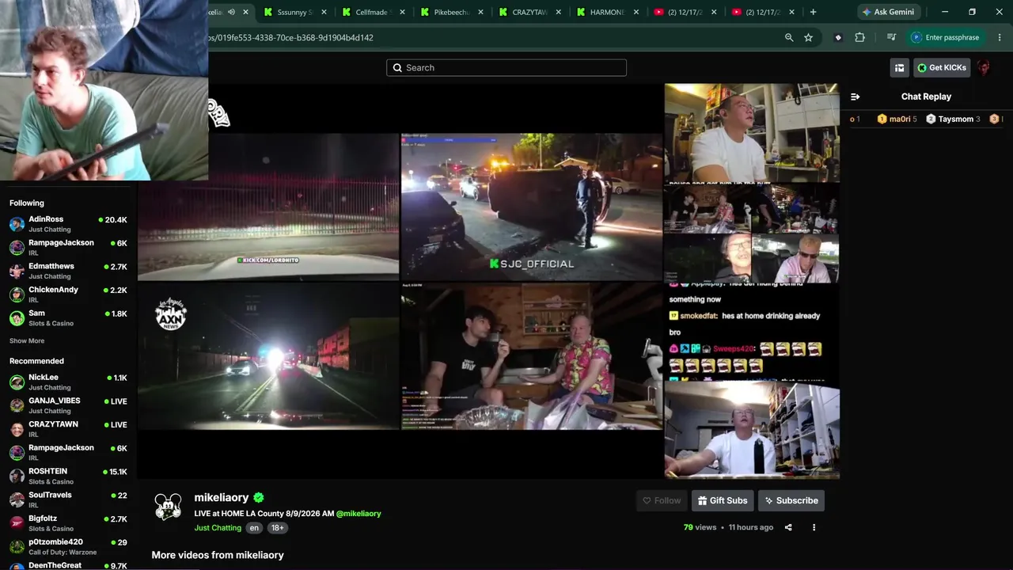The width and height of the screenshot is (1013, 570).
Task: Click the Enter passphrase profile chip
Action: 946,37
